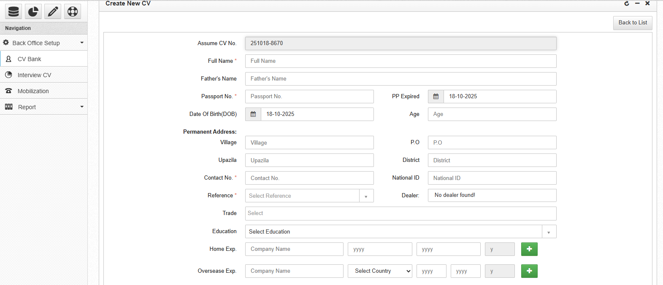The width and height of the screenshot is (663, 285).
Task: Open Interview CV from the sidebar
Action: pos(34,75)
